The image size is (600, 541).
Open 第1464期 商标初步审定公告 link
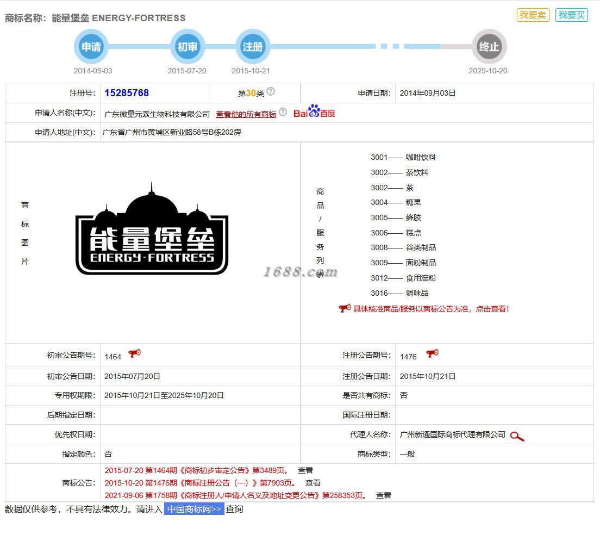click(196, 470)
